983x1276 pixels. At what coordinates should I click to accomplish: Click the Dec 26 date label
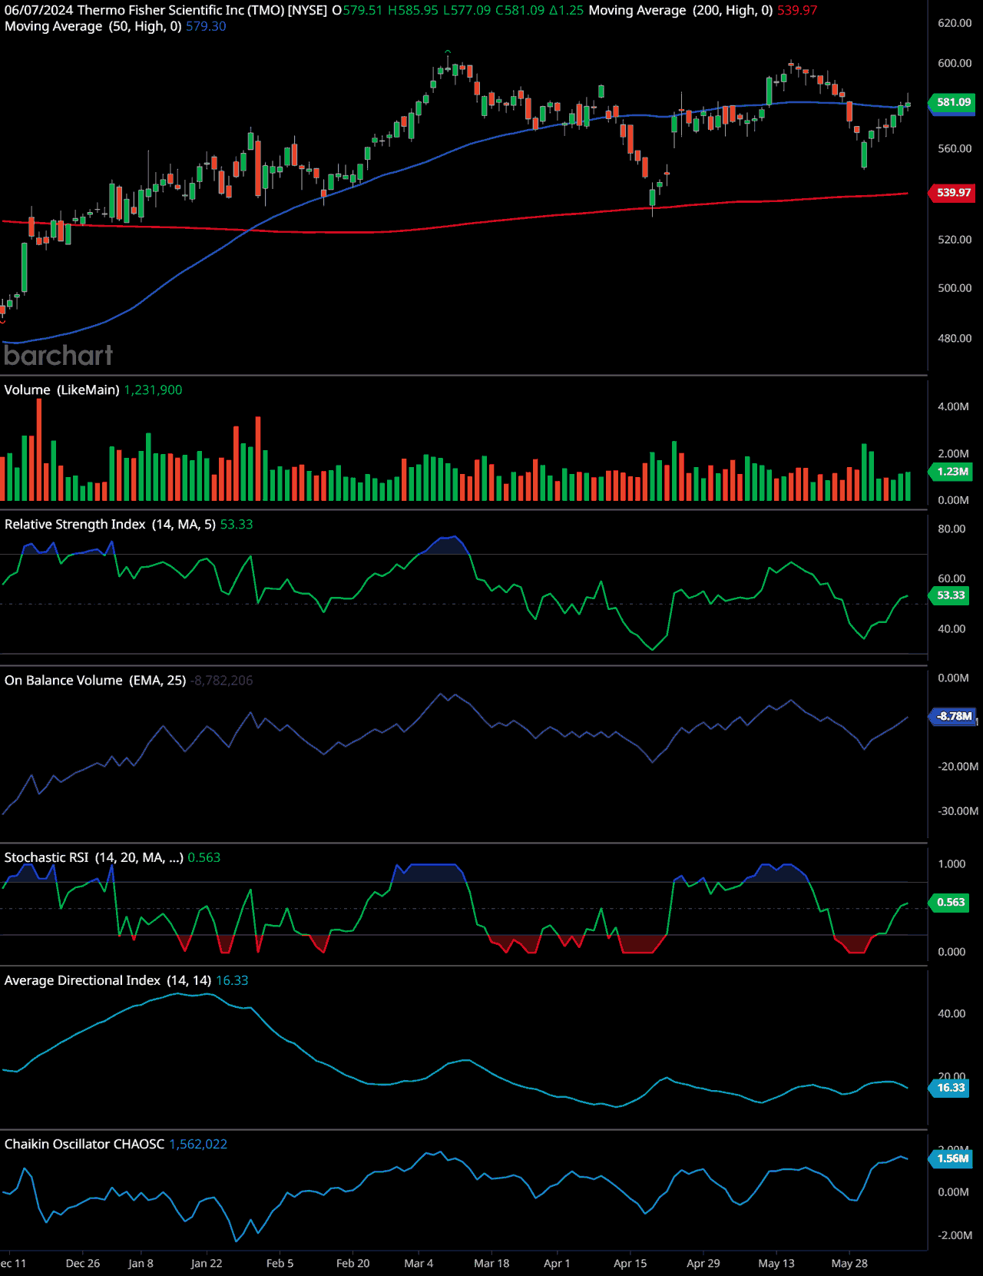coord(83,1264)
